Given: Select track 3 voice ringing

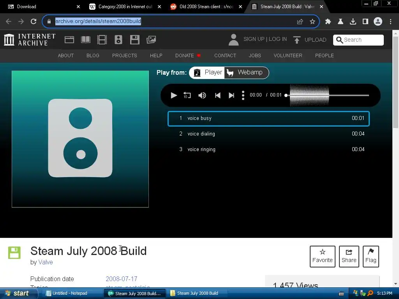Looking at the screenshot, I should pos(268,149).
